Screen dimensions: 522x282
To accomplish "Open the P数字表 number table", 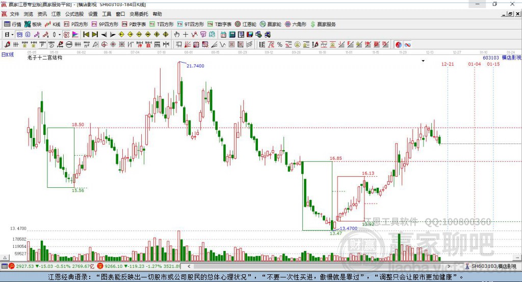I will (134, 24).
